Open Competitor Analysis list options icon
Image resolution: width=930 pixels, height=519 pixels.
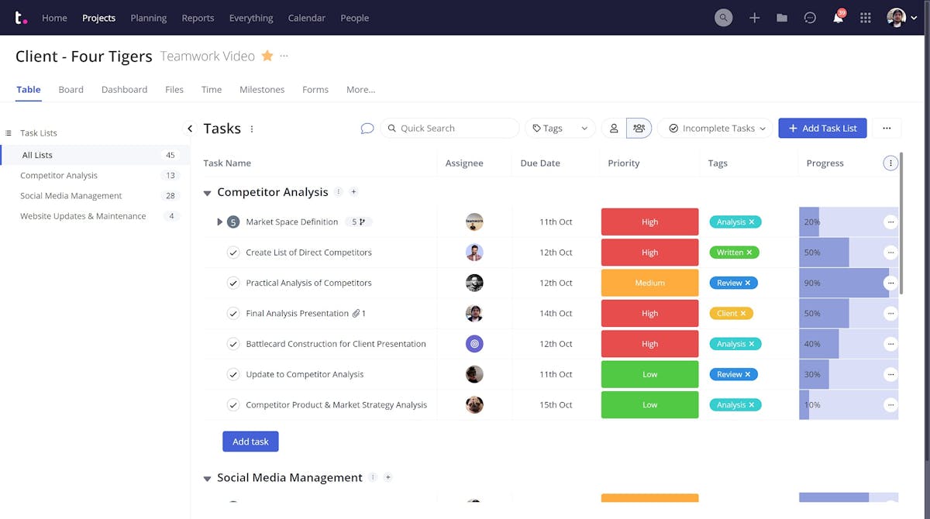click(339, 191)
